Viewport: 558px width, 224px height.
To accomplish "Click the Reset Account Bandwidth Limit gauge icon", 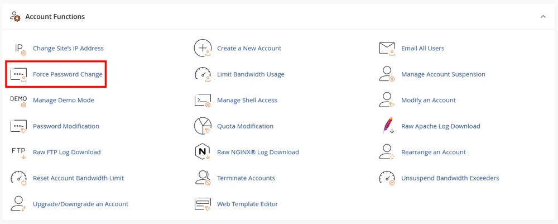I will pos(18,178).
